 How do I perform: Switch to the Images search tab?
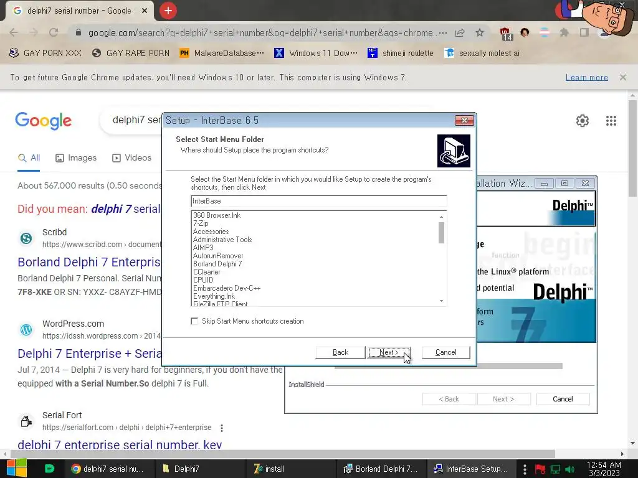point(76,157)
